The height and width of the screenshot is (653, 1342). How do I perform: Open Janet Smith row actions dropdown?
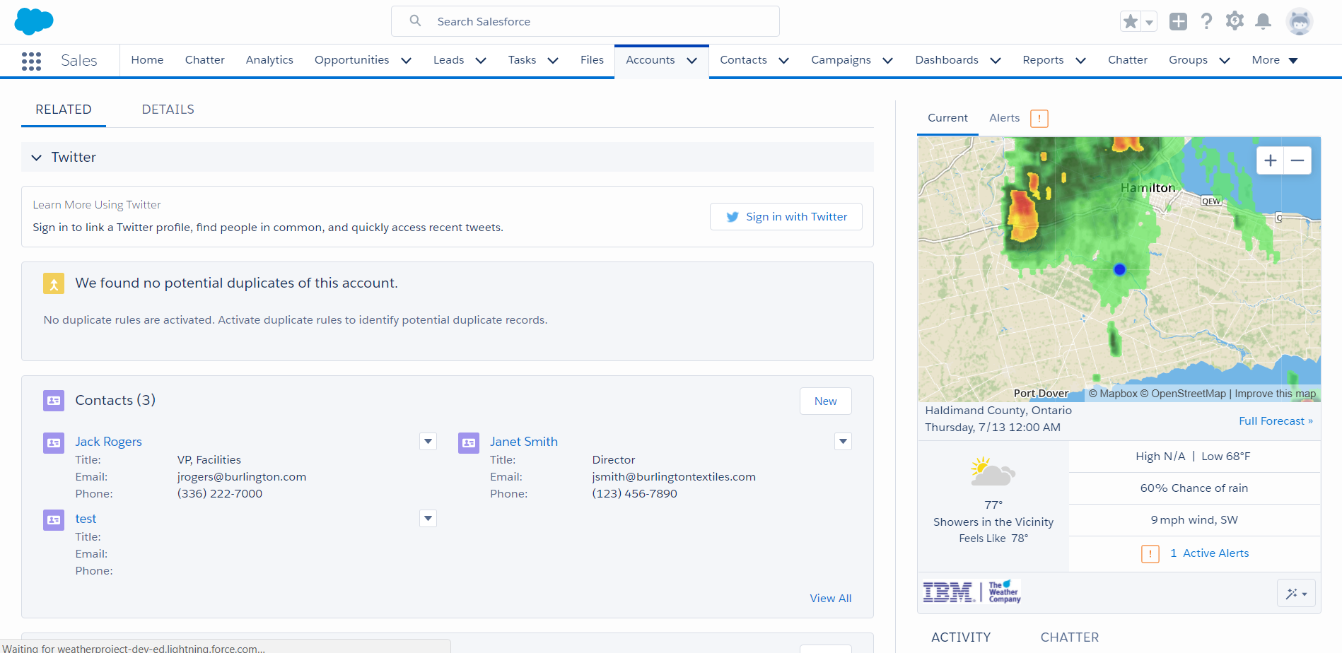tap(843, 442)
